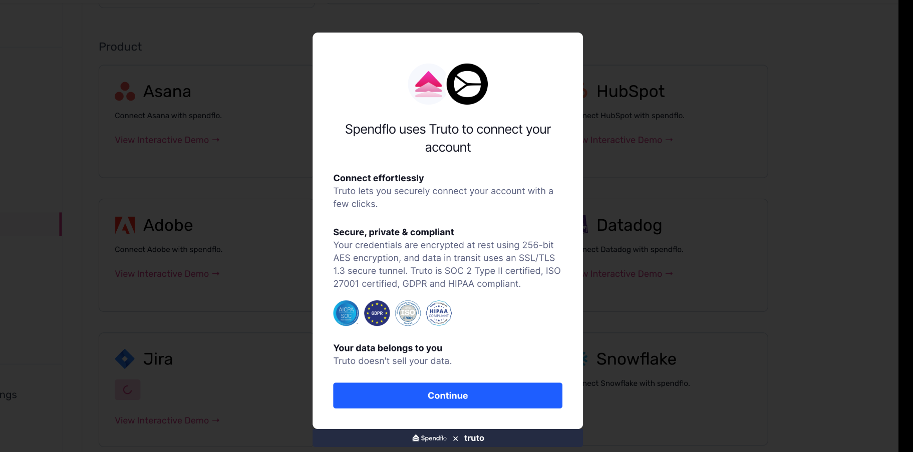
Task: Click the black Truto logo circle
Action: point(467,84)
